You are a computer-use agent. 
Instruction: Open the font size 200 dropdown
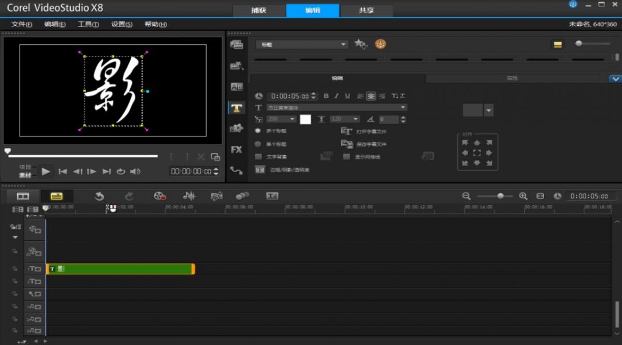pyautogui.click(x=293, y=119)
